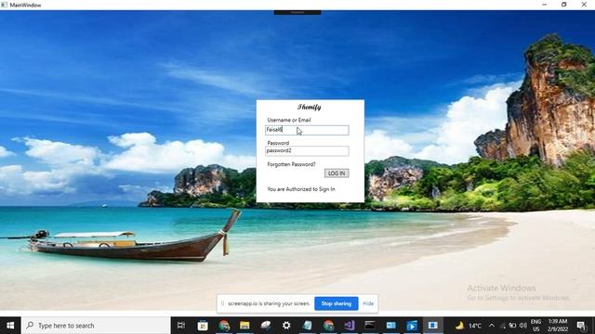Open the weather widget showing 14°C
The width and height of the screenshot is (595, 334).
[469, 326]
